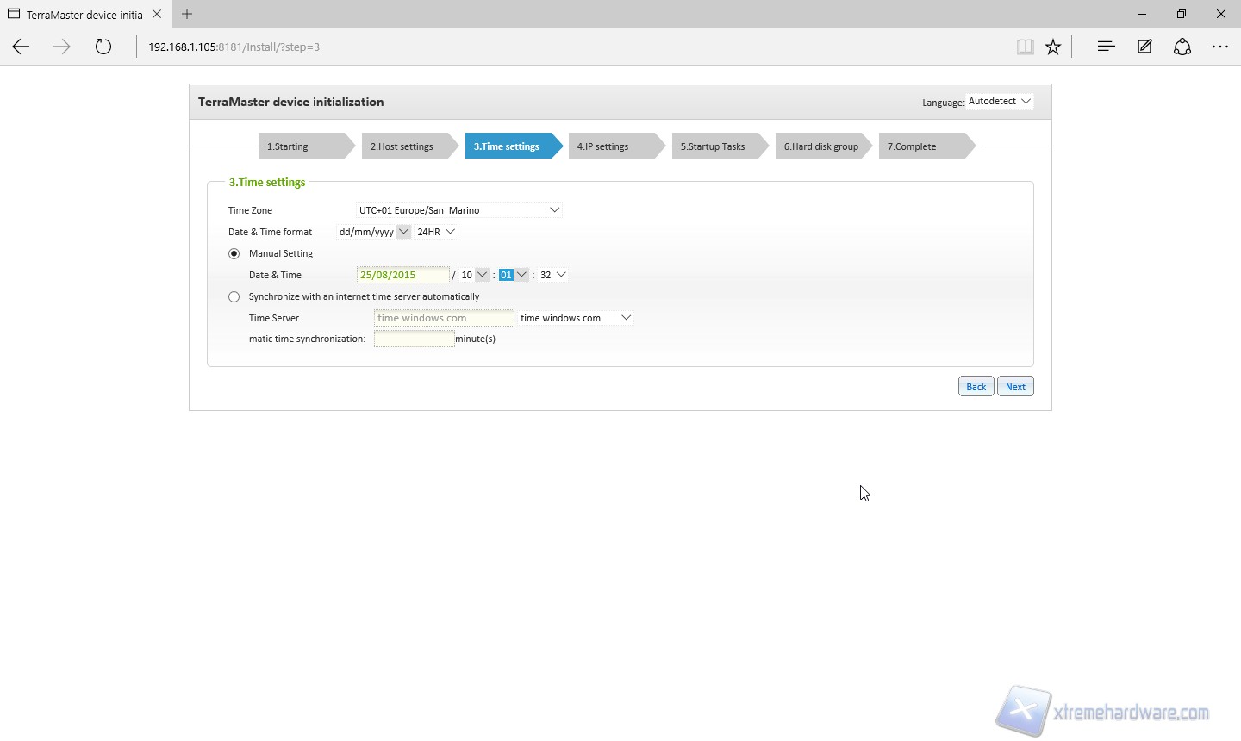Select Synchronize with internet time server option
The image size is (1241, 741).
pos(234,297)
